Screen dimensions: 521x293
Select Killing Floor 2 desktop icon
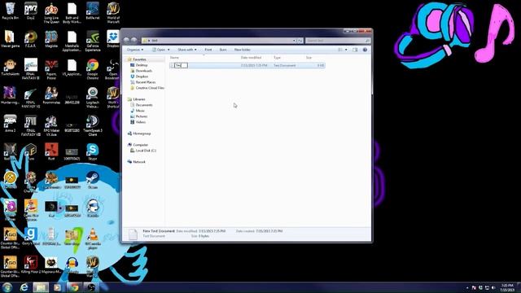(31, 265)
